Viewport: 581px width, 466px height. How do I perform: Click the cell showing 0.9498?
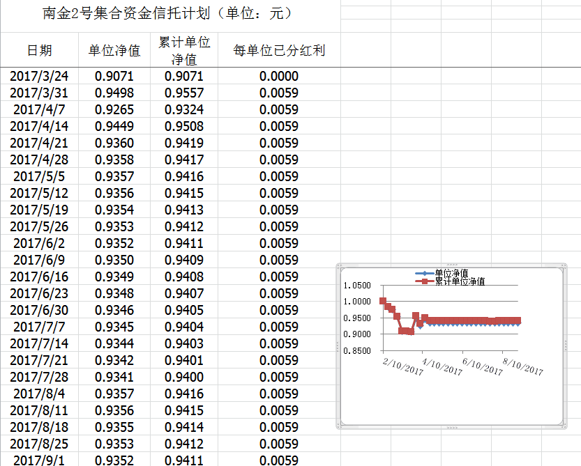[x=114, y=93]
